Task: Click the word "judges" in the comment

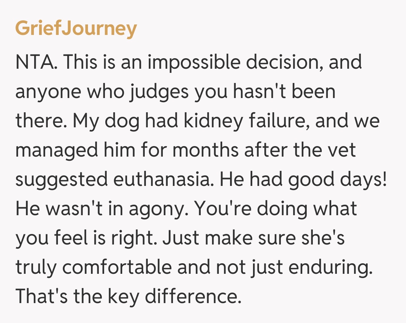Action: click(x=161, y=91)
